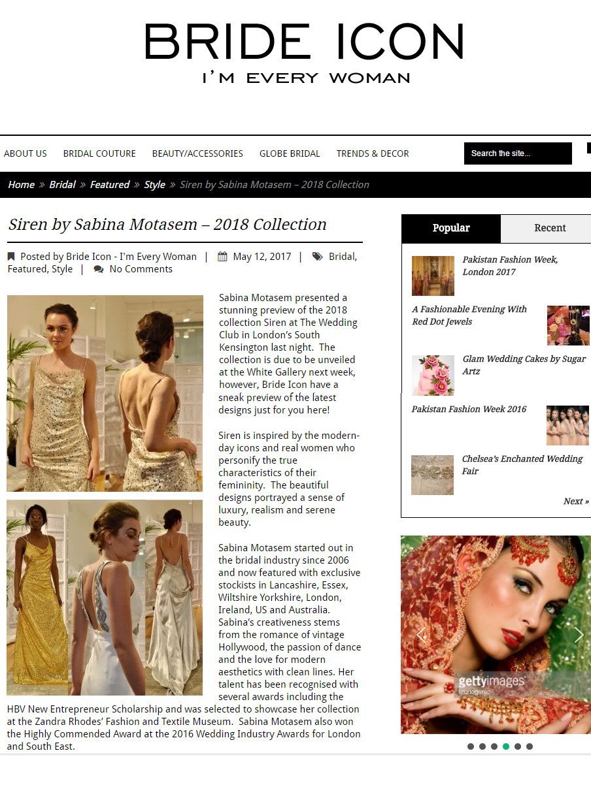Click the Chelsea's Enchanted Wedding Fair thumbnail
Image resolution: width=591 pixels, height=802 pixels.
click(432, 475)
